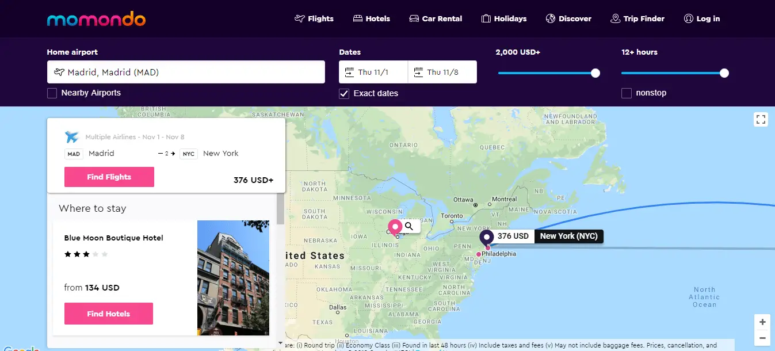Open the Flights menu item
Viewport: 775px width, 351px height.
coord(314,18)
